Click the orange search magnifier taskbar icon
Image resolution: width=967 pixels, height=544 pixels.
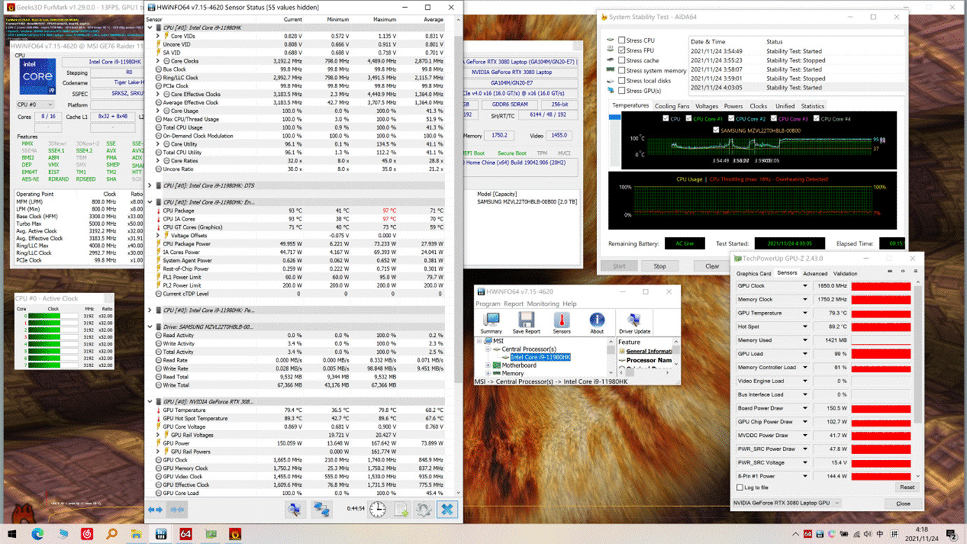point(112,534)
